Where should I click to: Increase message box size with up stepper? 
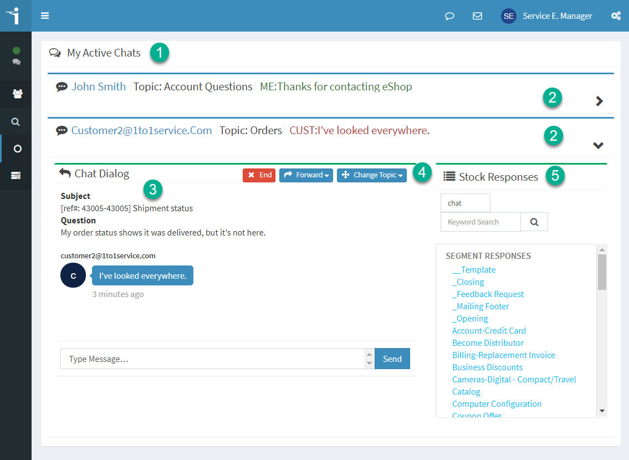click(370, 354)
